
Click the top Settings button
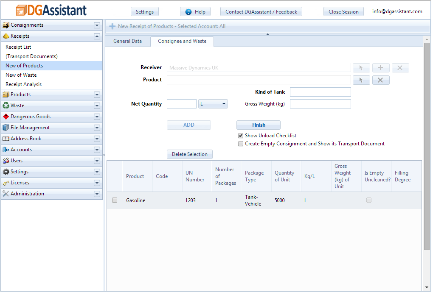(145, 12)
